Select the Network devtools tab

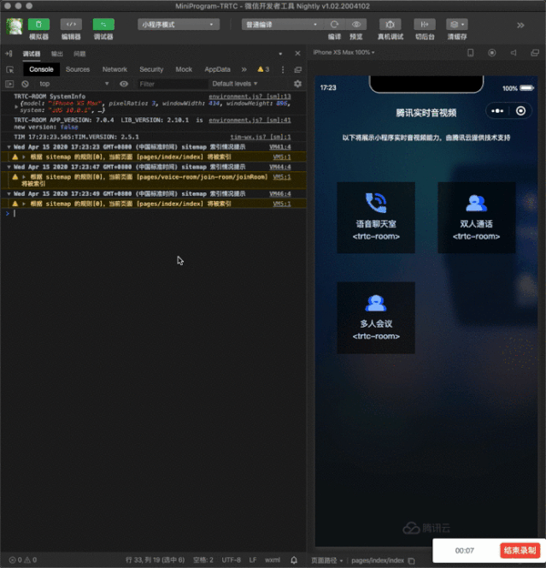coord(114,69)
